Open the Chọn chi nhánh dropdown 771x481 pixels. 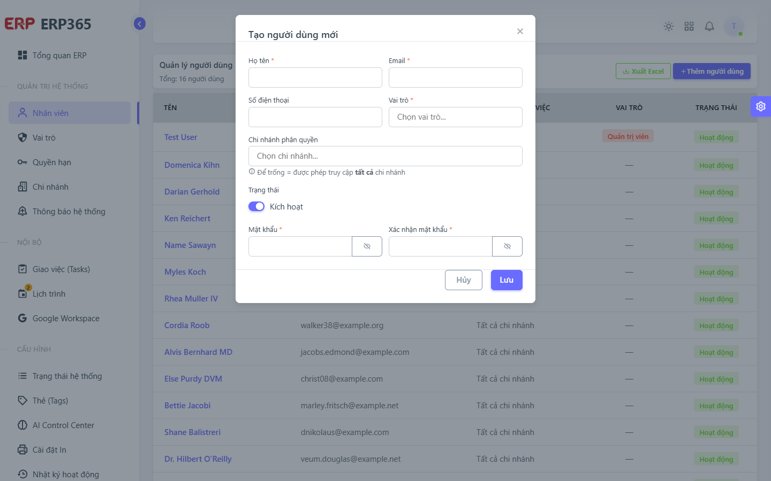click(x=385, y=156)
